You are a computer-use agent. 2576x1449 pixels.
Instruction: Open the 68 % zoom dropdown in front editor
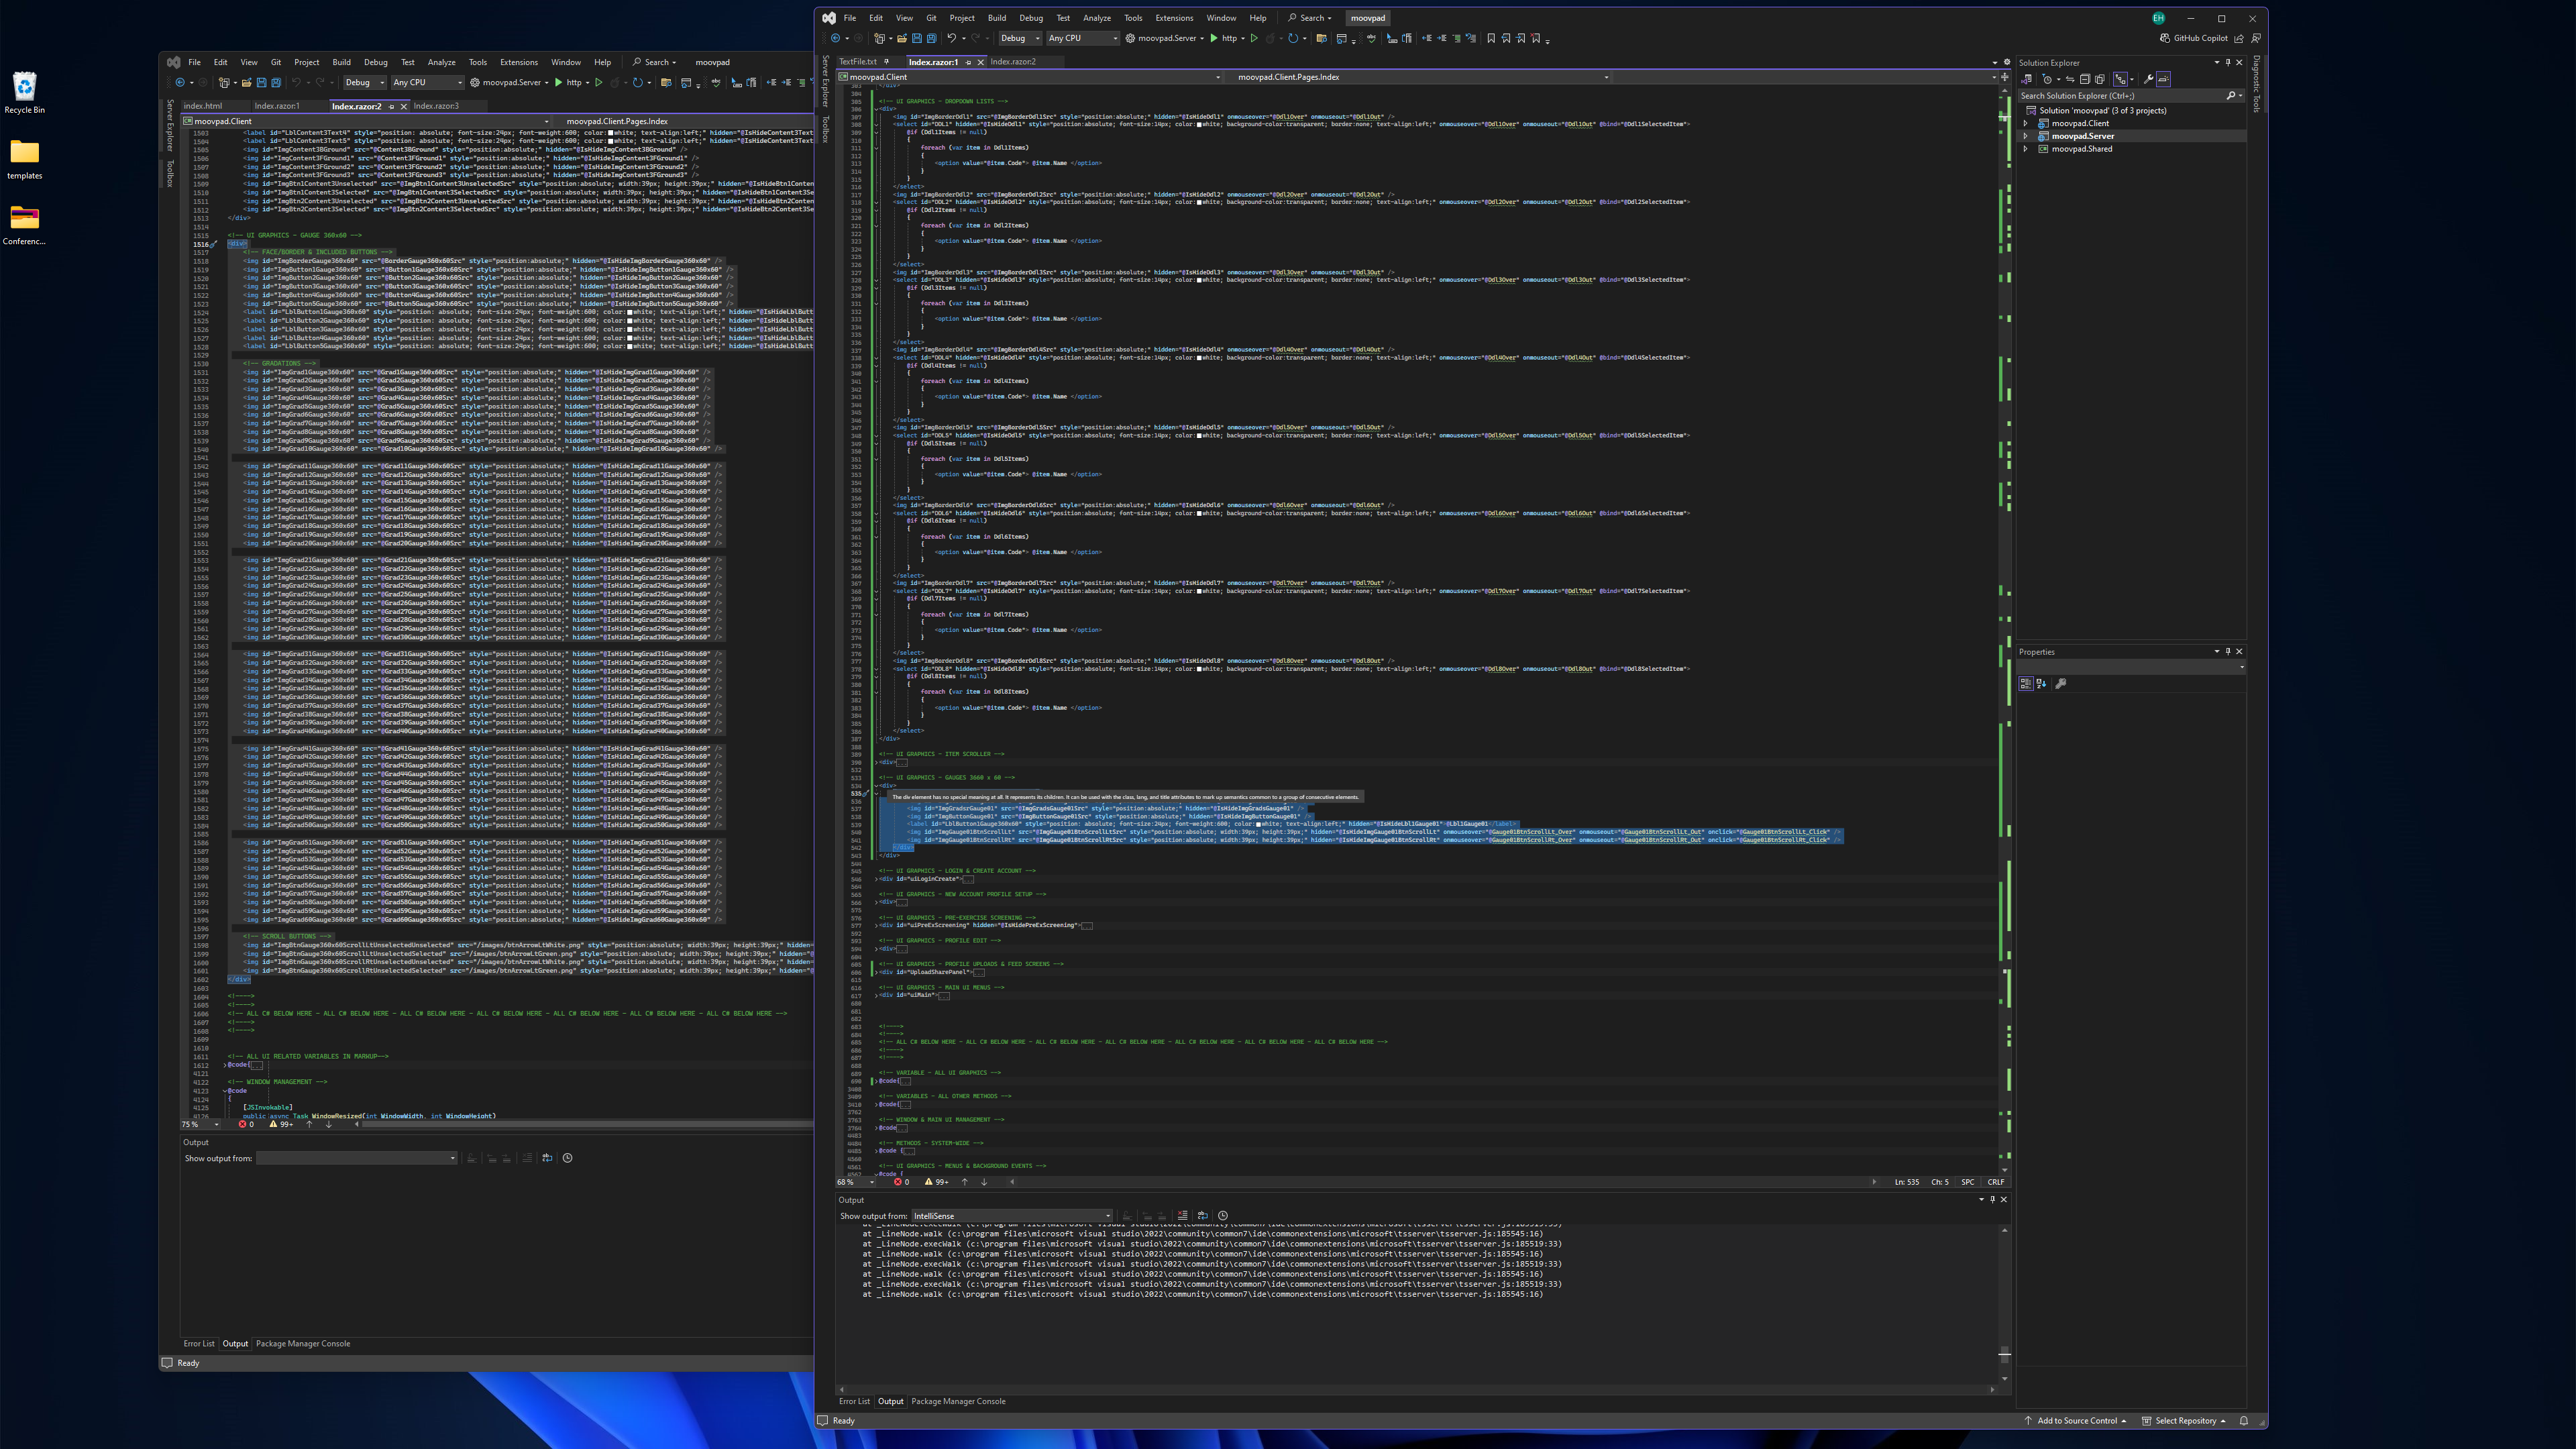coord(857,1182)
